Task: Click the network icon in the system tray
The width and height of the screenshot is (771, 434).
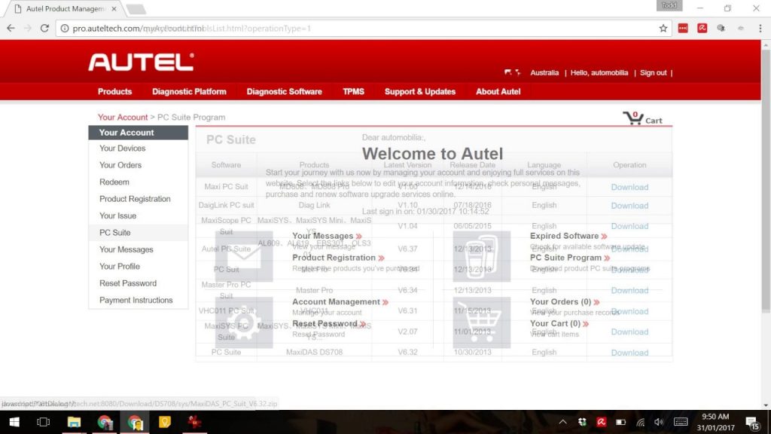Action: coord(639,423)
